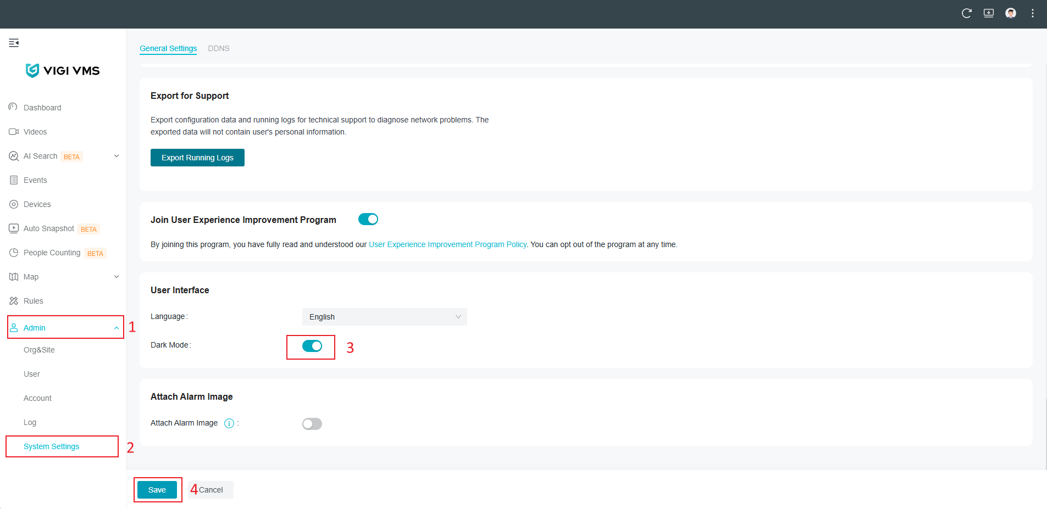Viewport: 1047px width, 509px height.
Task: Open the Language dropdown
Action: tap(385, 317)
